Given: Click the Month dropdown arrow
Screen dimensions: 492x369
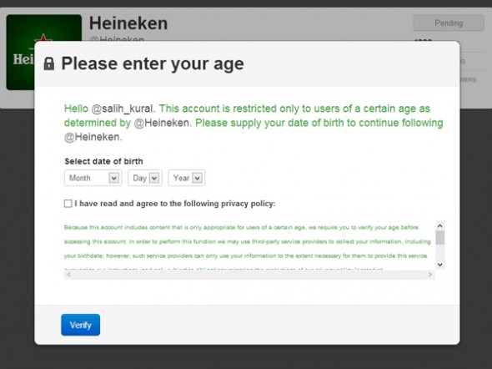Looking at the screenshot, I should pyautogui.click(x=114, y=178).
